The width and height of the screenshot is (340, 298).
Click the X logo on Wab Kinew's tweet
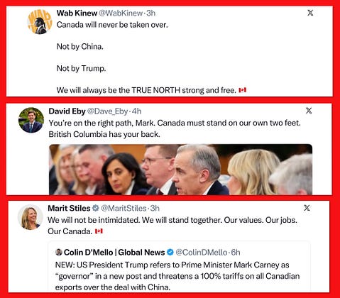(x=310, y=13)
